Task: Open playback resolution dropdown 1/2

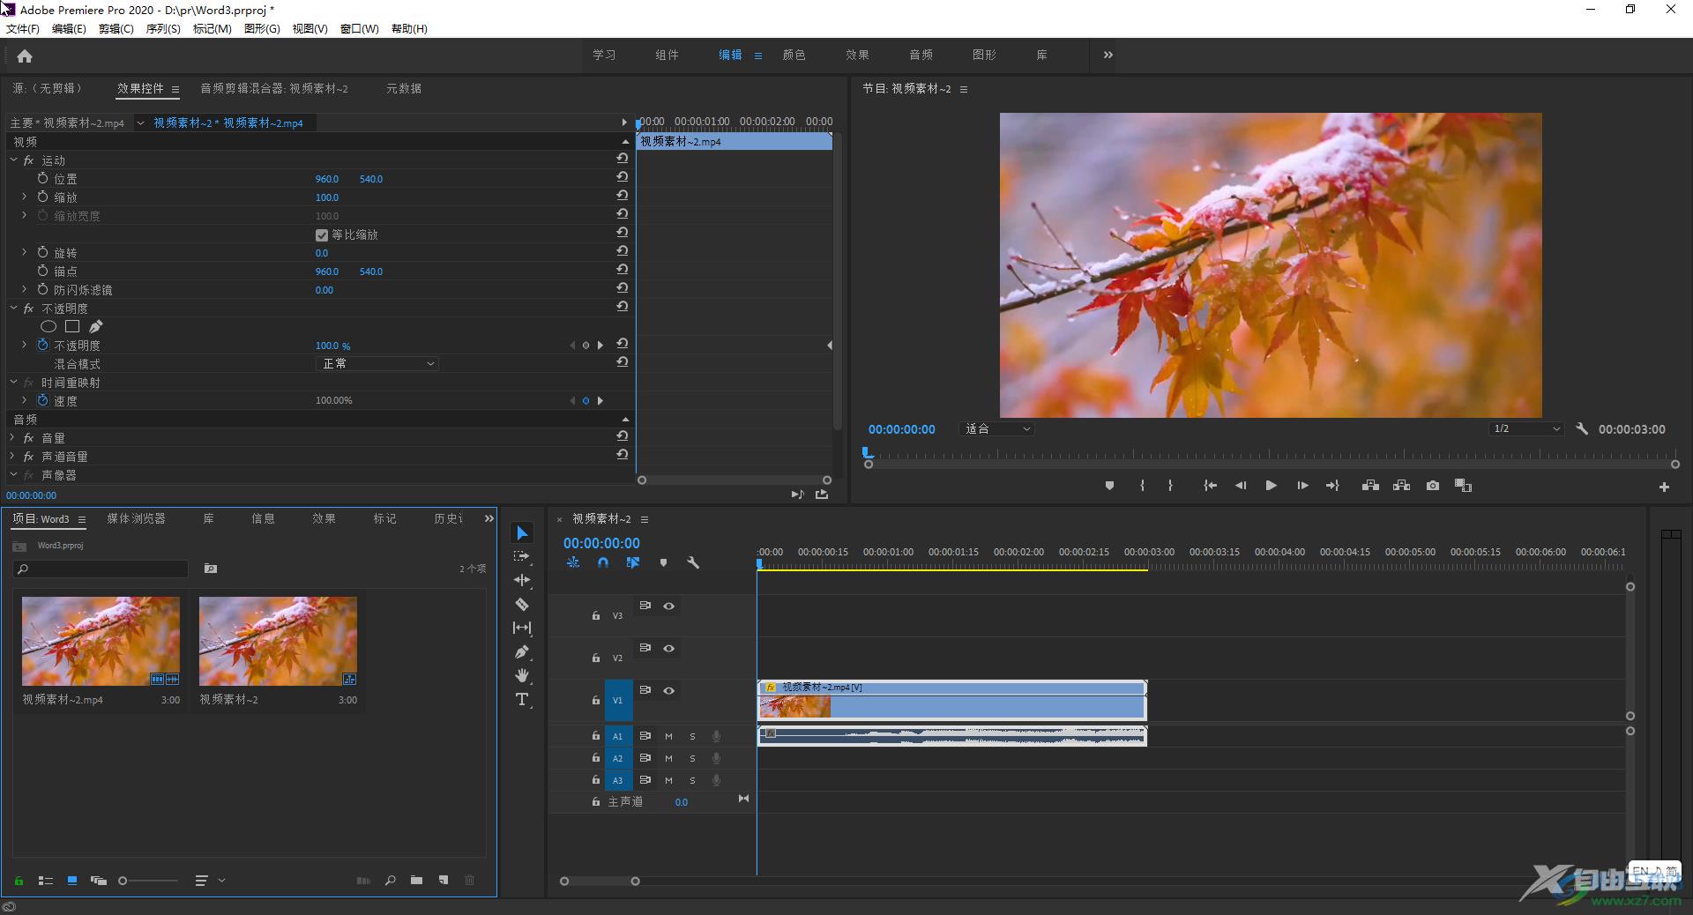Action: [x=1526, y=429]
